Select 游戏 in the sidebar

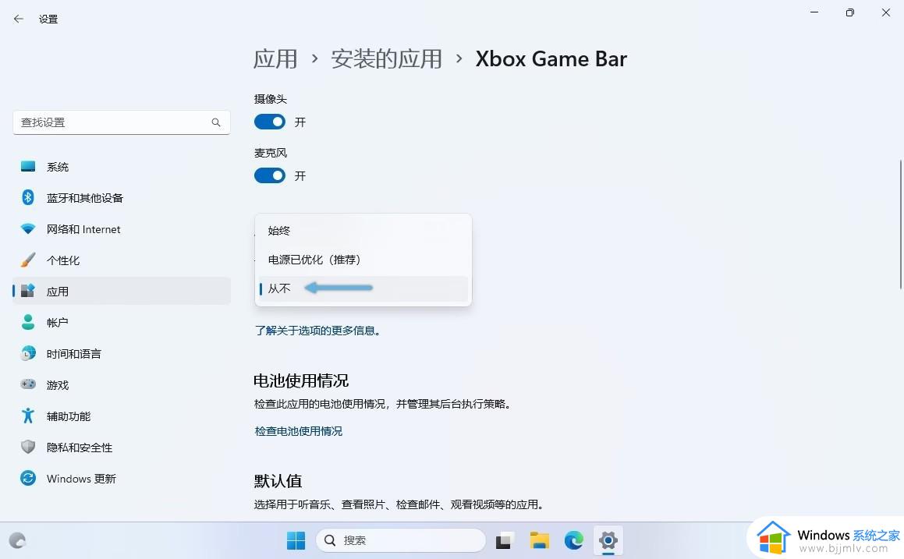click(122, 384)
